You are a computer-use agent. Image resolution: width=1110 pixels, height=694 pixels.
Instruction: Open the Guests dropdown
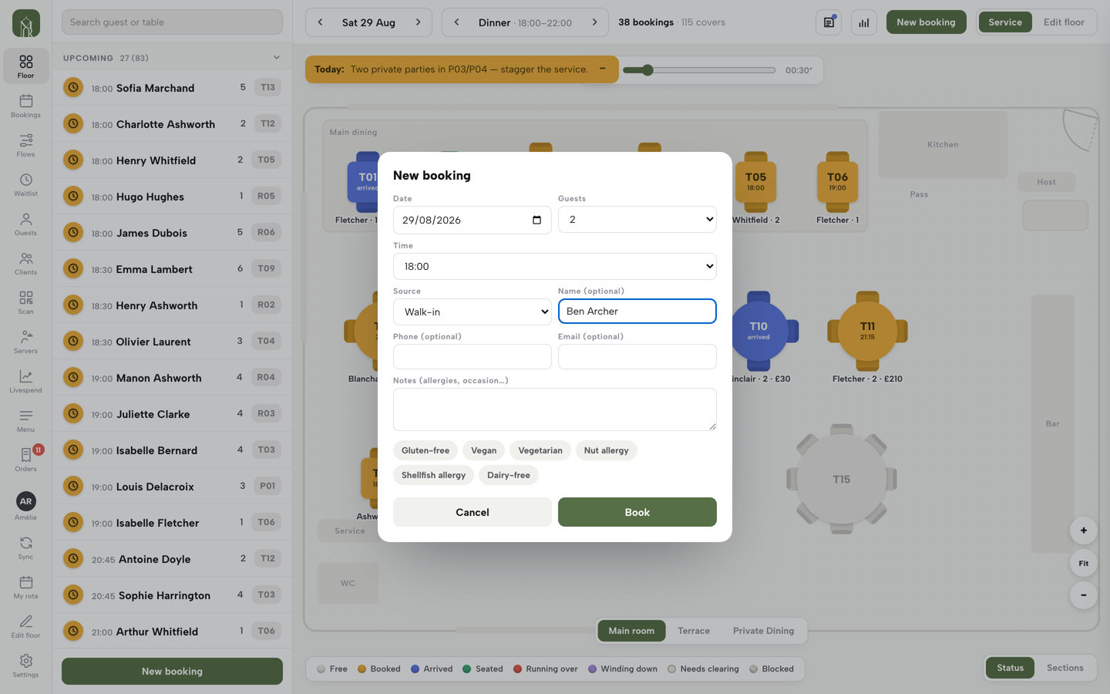click(x=637, y=220)
